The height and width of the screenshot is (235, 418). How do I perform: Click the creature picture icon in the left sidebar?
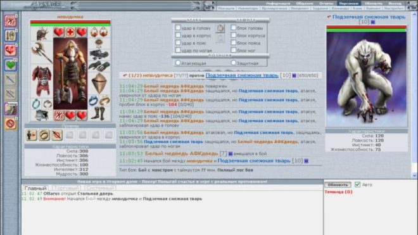pyautogui.click(x=10, y=109)
